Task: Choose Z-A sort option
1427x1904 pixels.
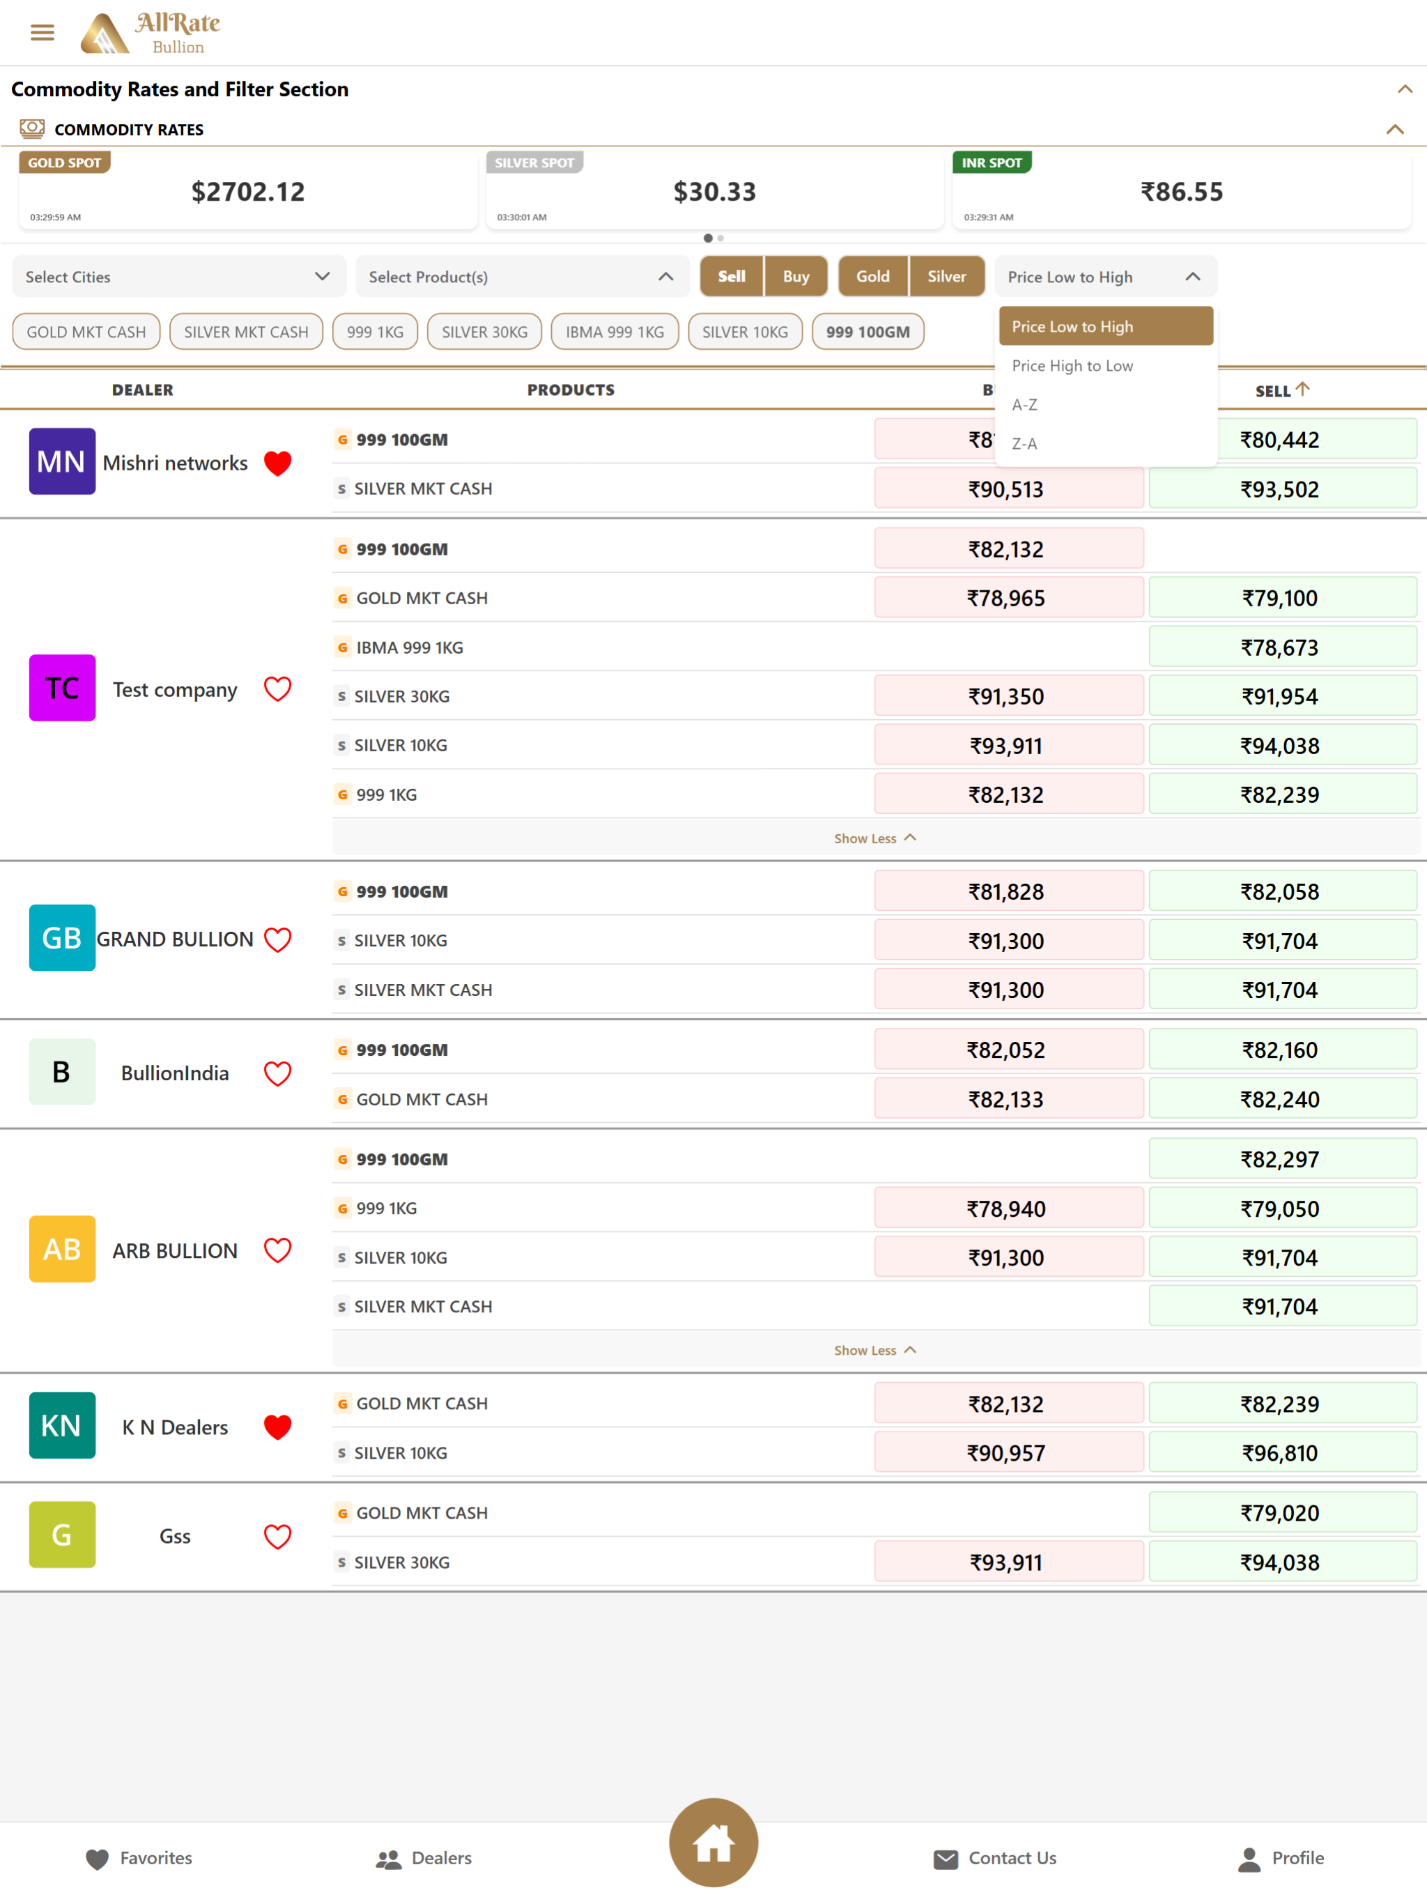Action: click(1106, 443)
